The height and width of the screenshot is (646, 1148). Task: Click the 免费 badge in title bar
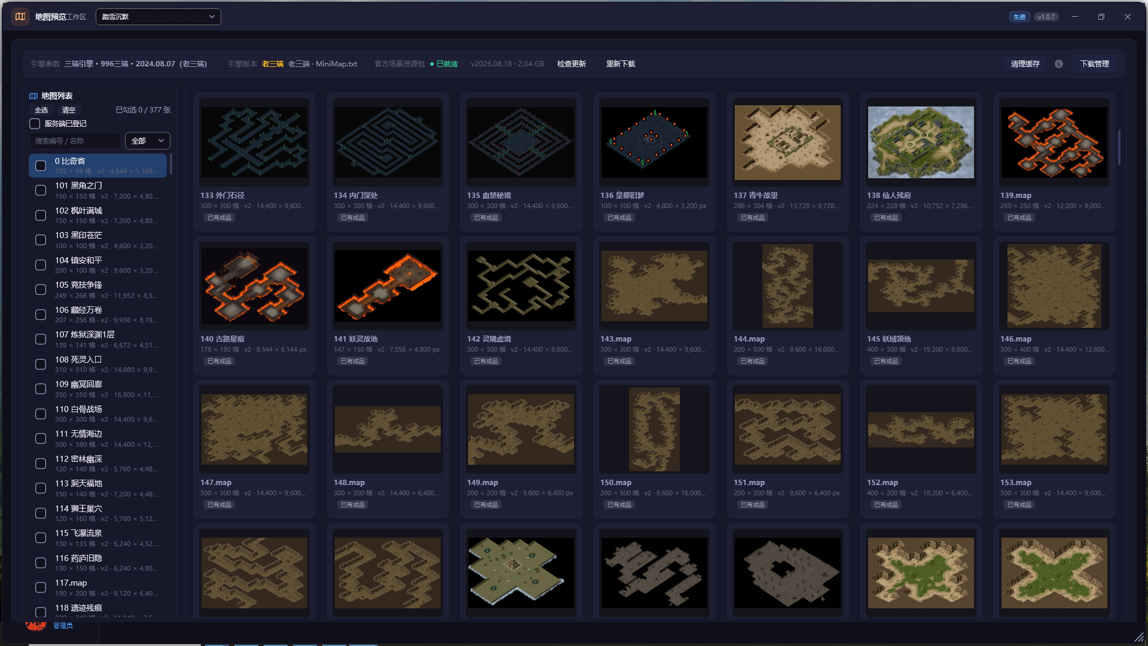pyautogui.click(x=1019, y=17)
